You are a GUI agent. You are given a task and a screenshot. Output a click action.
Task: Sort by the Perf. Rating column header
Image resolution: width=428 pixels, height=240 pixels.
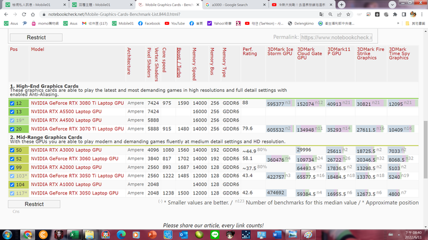(x=250, y=52)
